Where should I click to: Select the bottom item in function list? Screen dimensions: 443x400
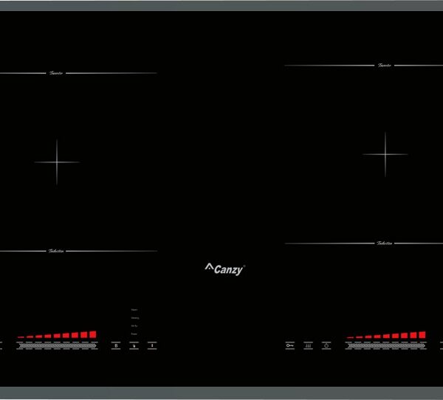134,334
